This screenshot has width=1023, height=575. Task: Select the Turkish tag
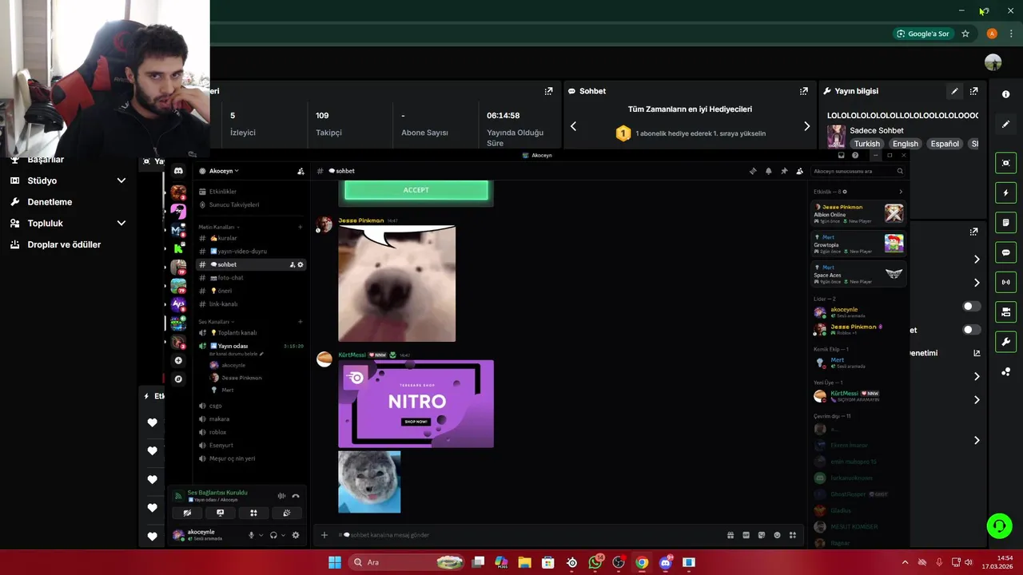(866, 144)
